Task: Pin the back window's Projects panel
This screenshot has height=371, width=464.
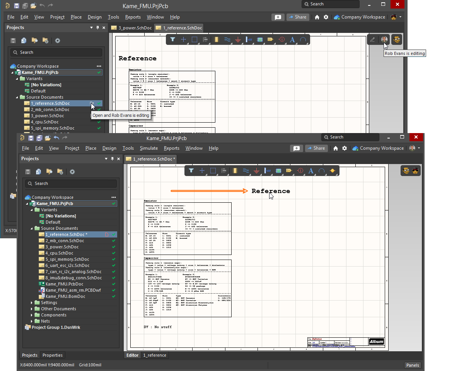Action: (x=97, y=27)
